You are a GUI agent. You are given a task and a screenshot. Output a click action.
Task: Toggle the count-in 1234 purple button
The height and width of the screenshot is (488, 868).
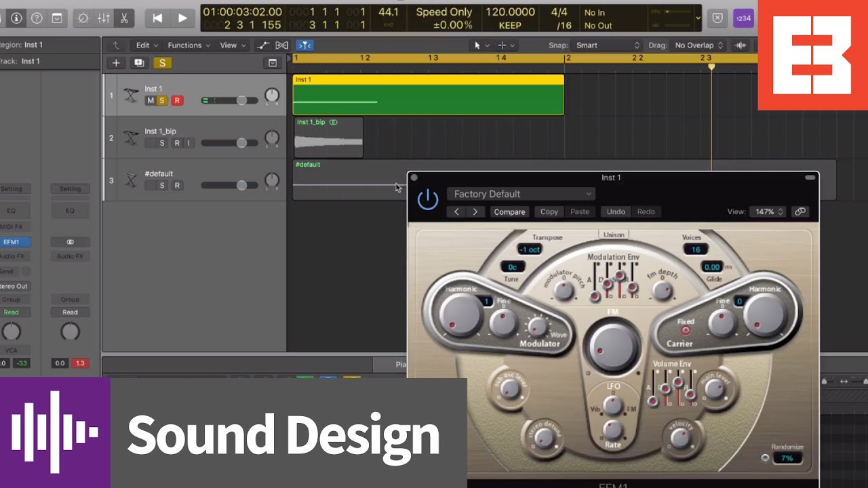point(744,18)
